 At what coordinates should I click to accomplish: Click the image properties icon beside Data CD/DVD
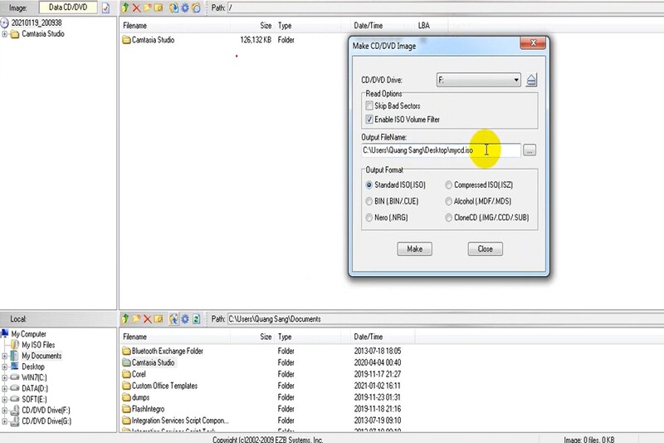pyautogui.click(x=105, y=7)
